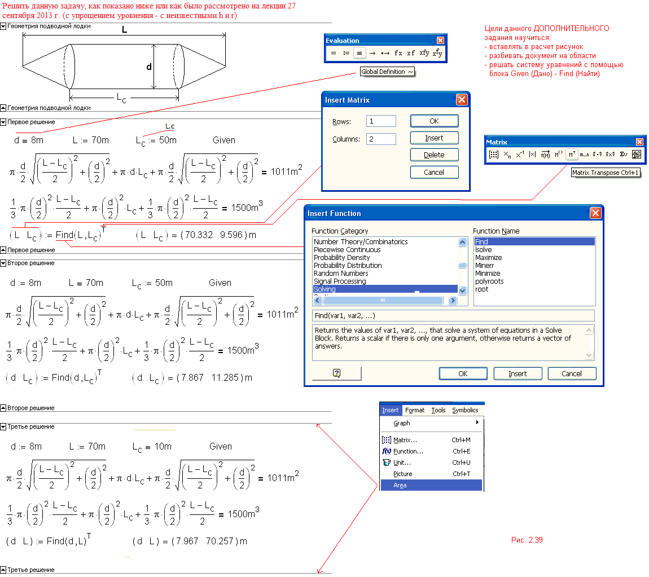Click the Prefix Operator fx icon

click(398, 53)
